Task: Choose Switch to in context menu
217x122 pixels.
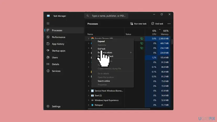Action: tap(102, 45)
